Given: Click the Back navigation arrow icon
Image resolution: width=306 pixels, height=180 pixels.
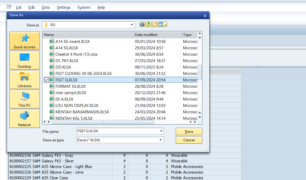Looking at the screenshot, I should (x=142, y=25).
